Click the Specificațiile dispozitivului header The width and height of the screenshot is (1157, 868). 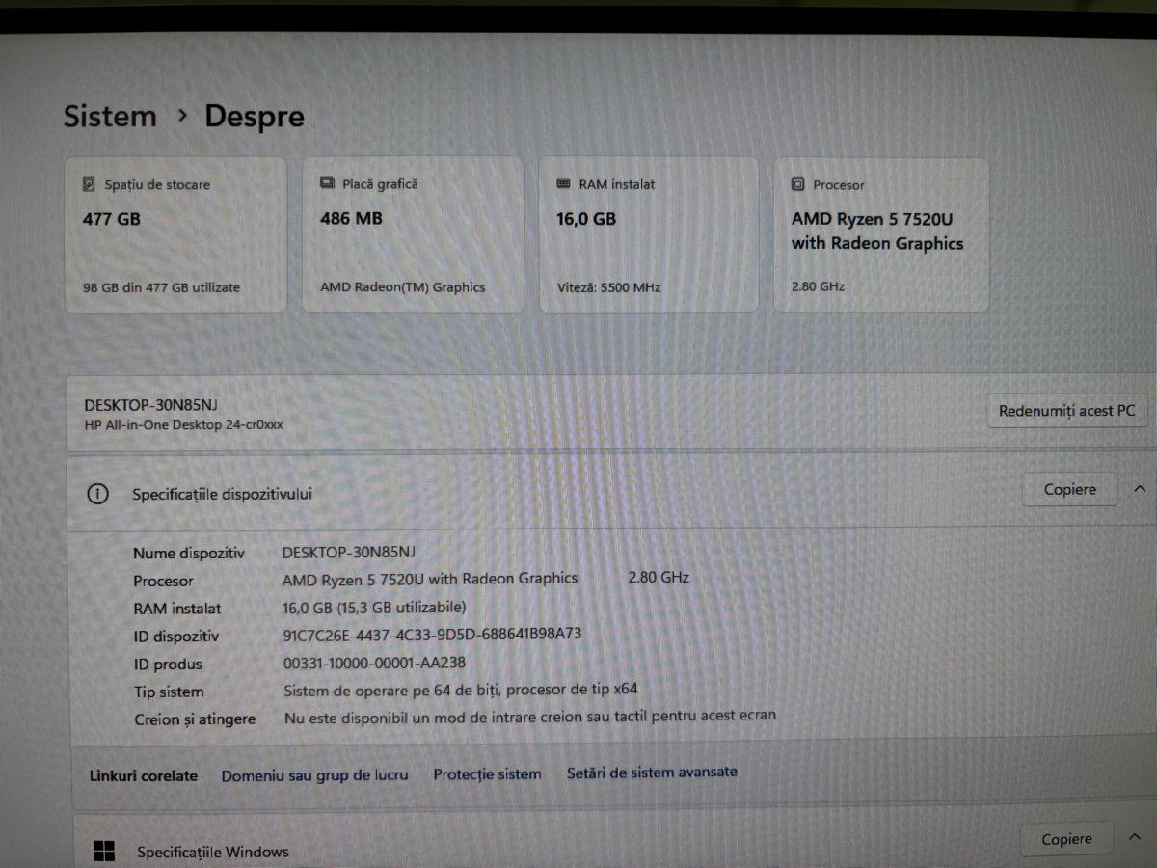(222, 494)
